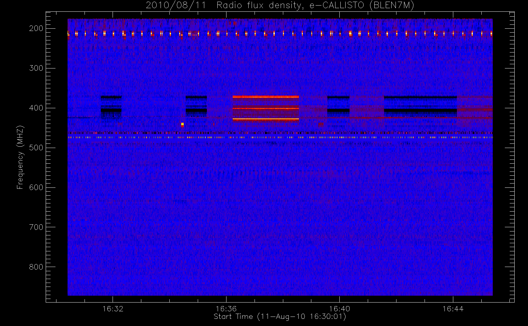The image size is (528, 326).
Task: Select the 600 frequency tick label
Action: coord(36,187)
